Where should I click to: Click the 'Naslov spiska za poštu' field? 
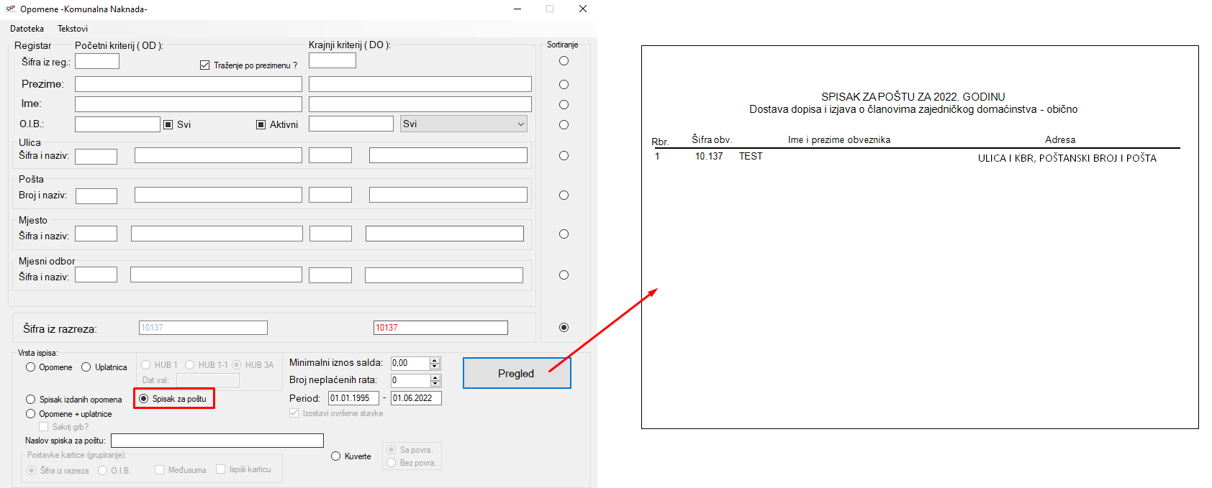tap(217, 441)
